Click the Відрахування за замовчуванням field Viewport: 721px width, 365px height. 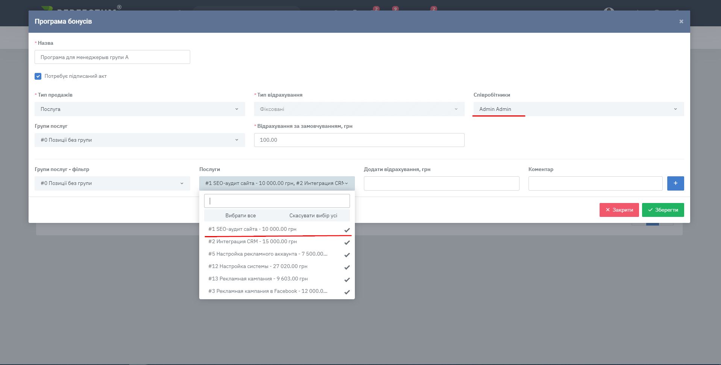click(x=359, y=140)
